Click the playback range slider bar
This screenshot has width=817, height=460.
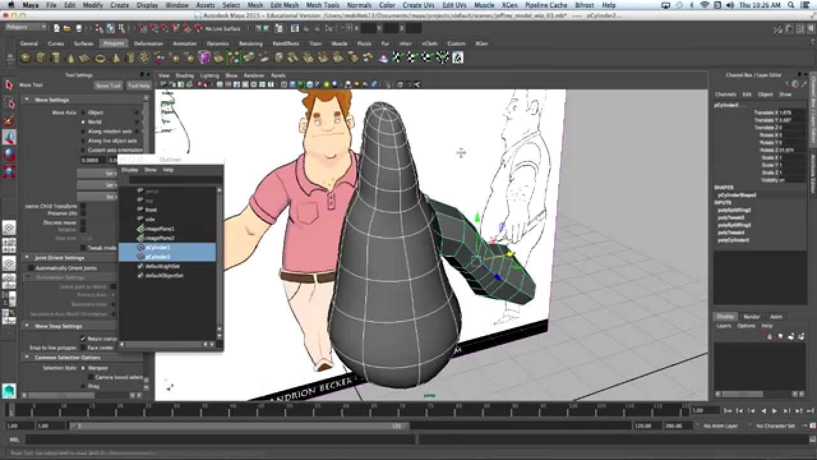click(x=239, y=425)
